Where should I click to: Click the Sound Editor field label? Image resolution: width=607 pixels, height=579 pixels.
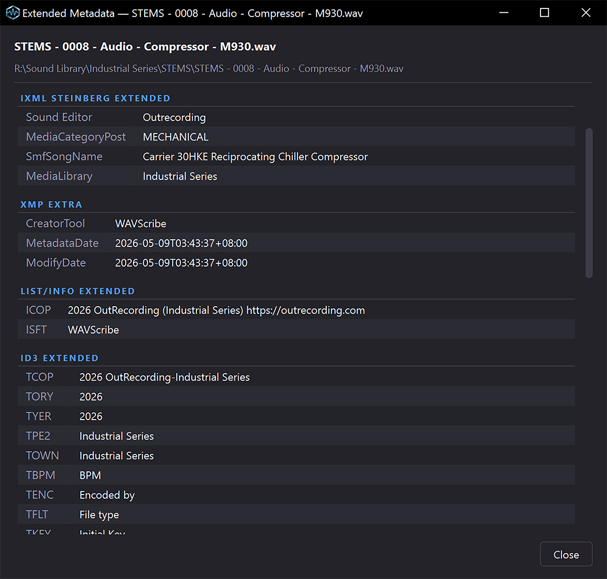(x=59, y=117)
